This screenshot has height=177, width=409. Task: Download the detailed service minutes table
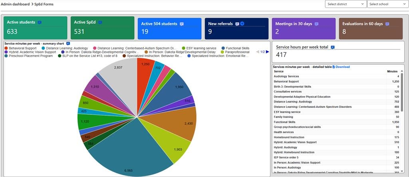coord(341,67)
